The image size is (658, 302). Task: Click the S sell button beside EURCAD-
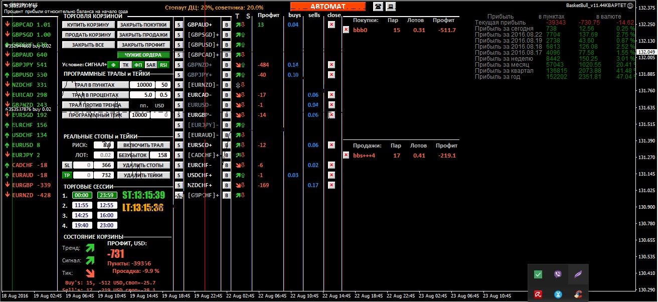tap(178, 95)
